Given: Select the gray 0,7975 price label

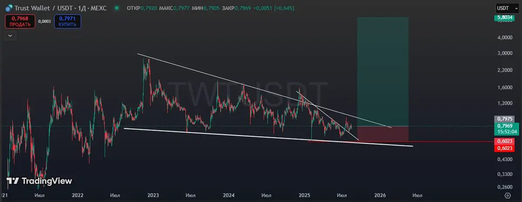Looking at the screenshot, I should pyautogui.click(x=505, y=119).
